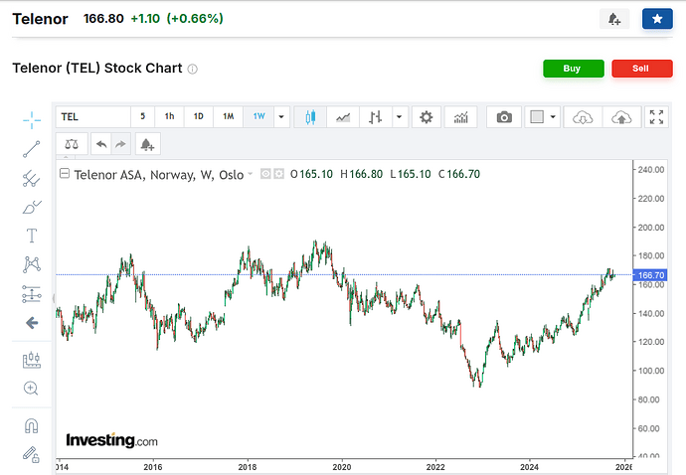Click the TEL symbol input field
The height and width of the screenshot is (475, 686).
(93, 117)
